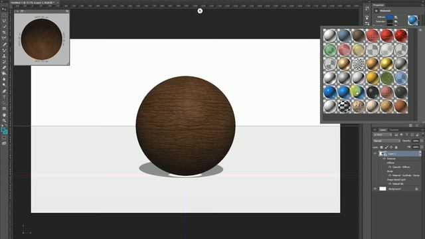The image size is (425, 239).
Task: Select the Zoom tool
Action: 4,120
